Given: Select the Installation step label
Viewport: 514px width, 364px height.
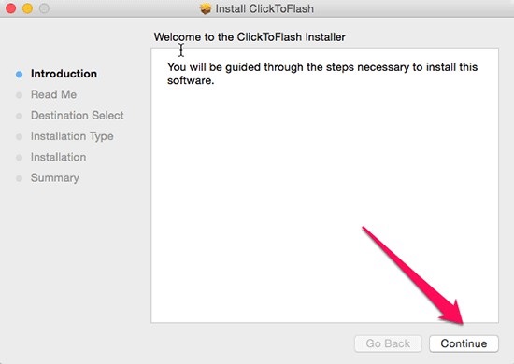Looking at the screenshot, I should 58,157.
